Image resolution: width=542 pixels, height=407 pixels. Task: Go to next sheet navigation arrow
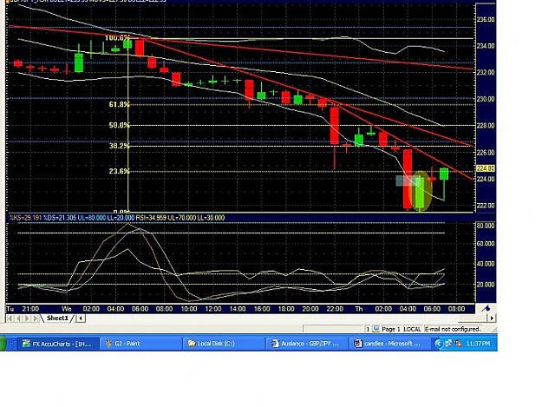(x=27, y=318)
